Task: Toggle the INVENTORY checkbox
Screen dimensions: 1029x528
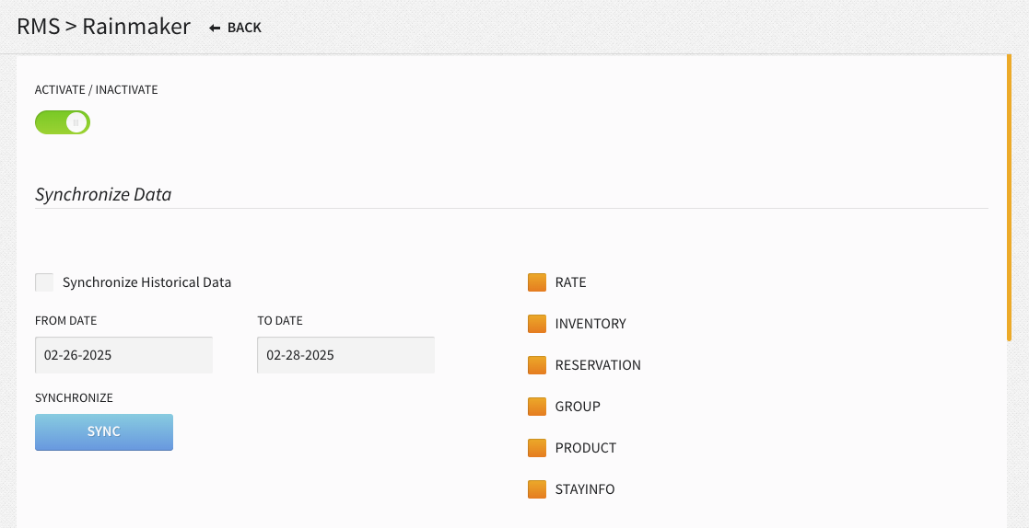Action: (x=537, y=324)
